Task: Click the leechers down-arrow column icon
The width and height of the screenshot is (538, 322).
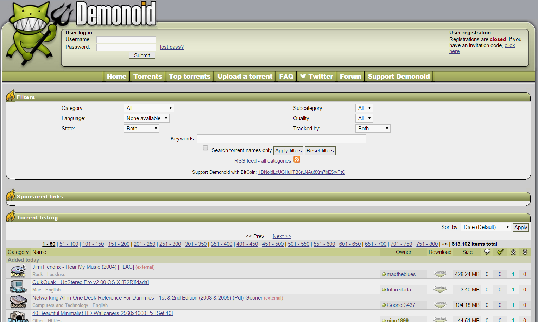Action: 525,252
